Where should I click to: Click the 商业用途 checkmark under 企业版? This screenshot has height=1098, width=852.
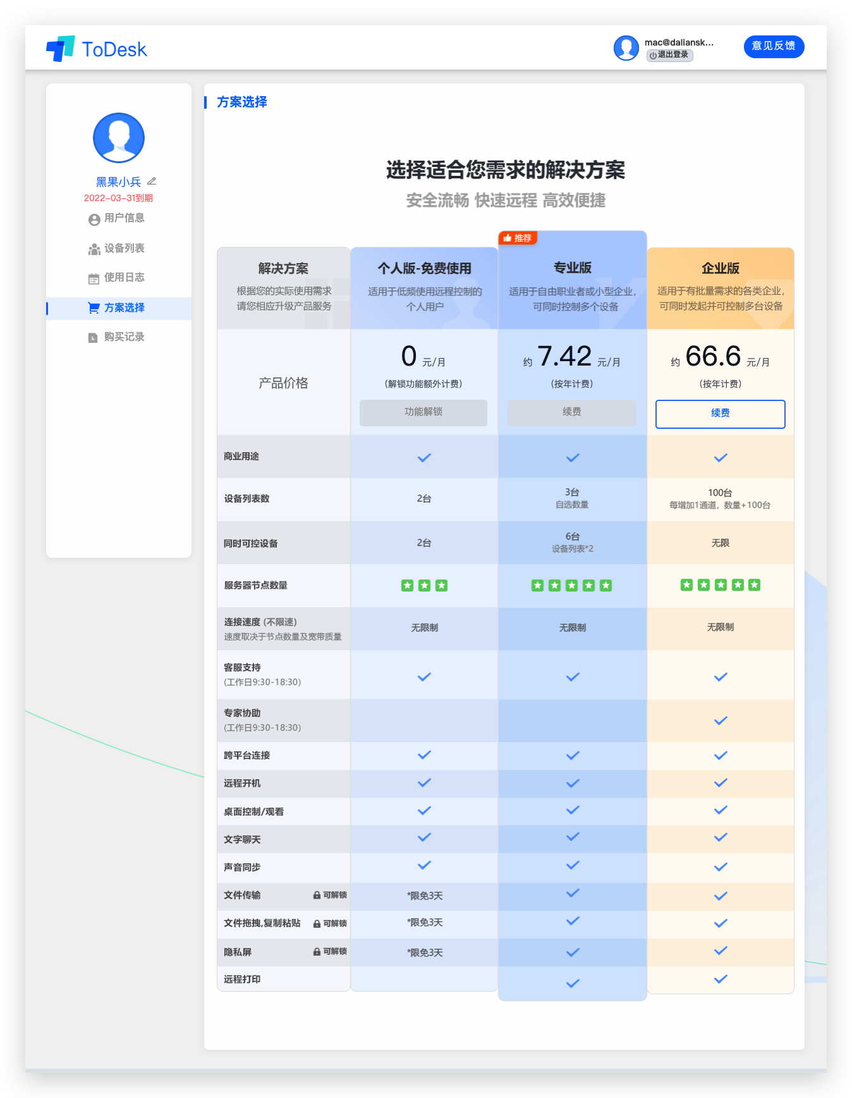point(721,457)
